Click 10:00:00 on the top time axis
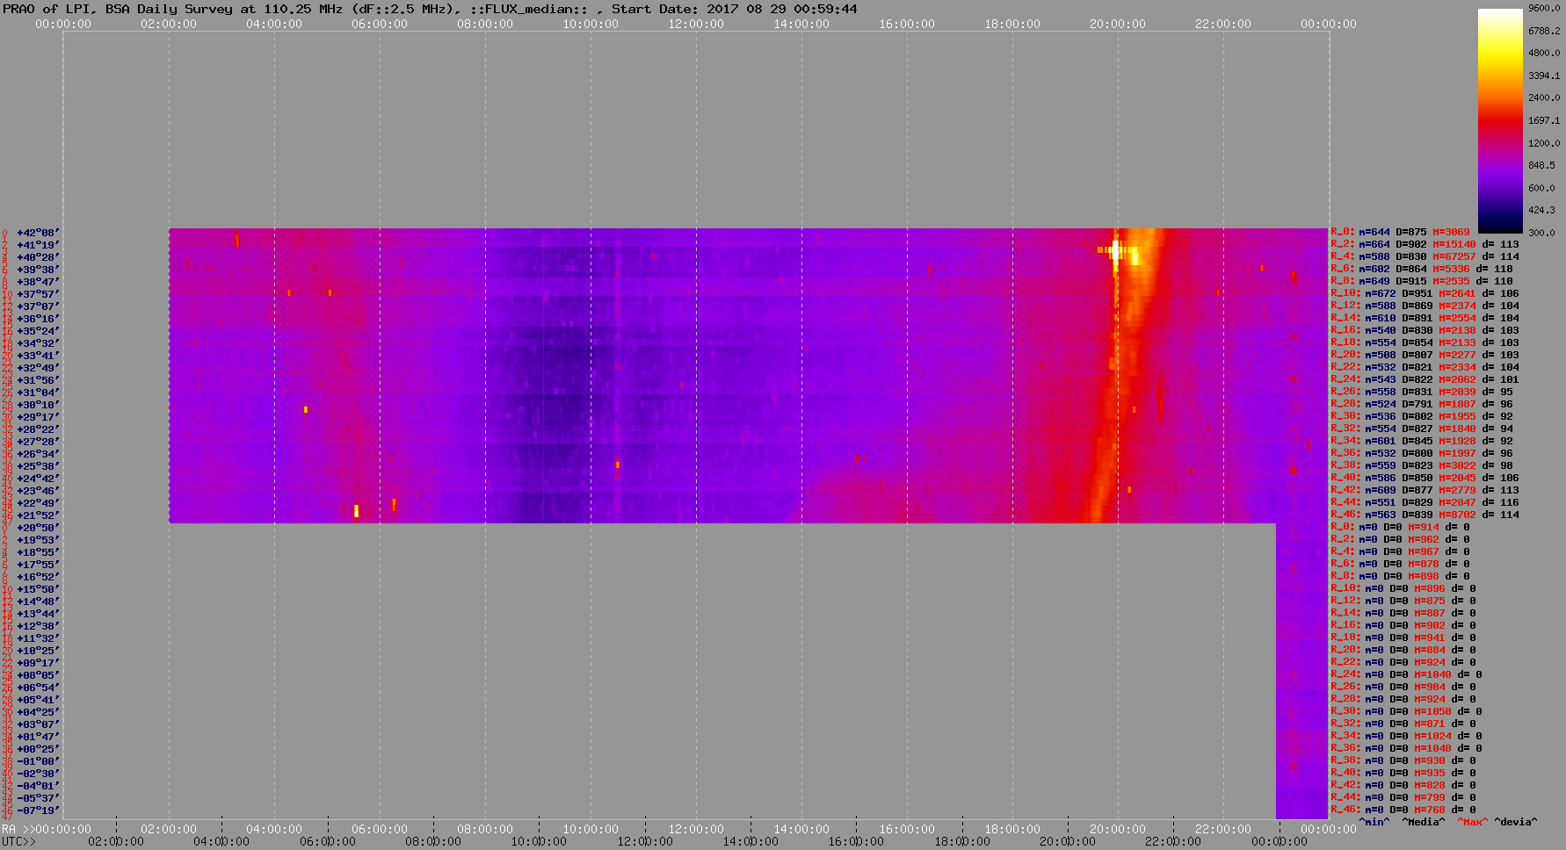Image resolution: width=1566 pixels, height=850 pixels. [x=591, y=24]
